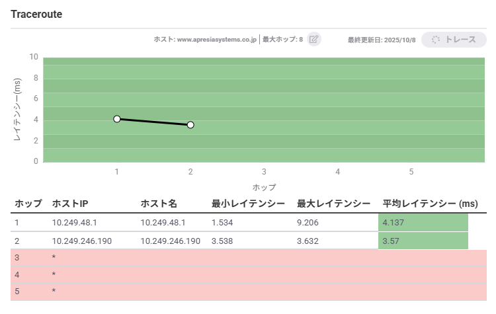Click the Traceroute panel title
Viewport: 496px width, 314px height.
(x=36, y=14)
